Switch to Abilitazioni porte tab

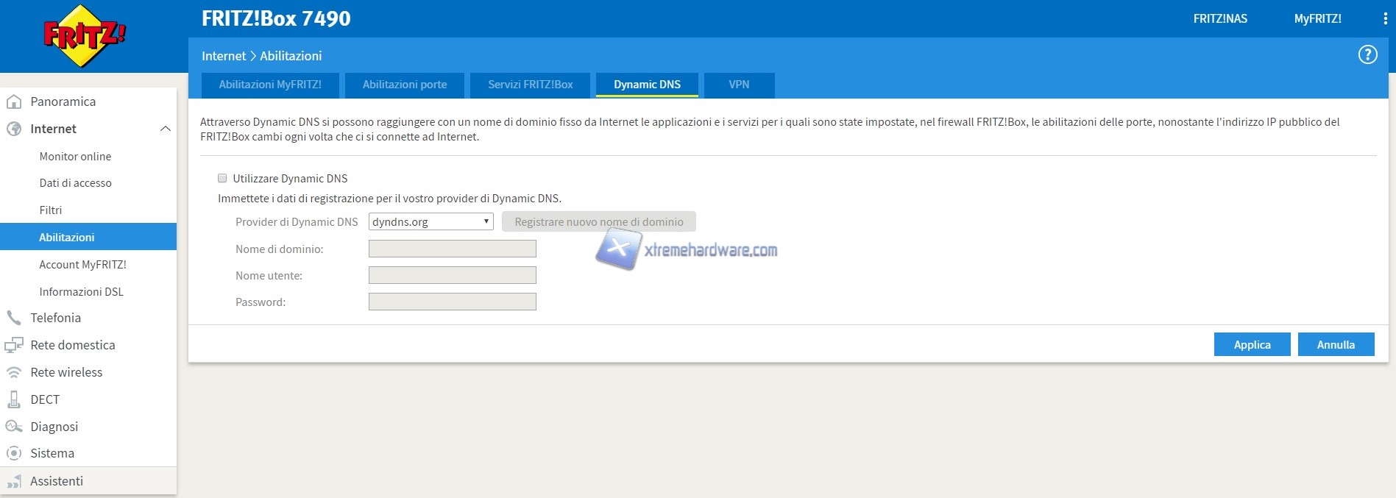tap(405, 85)
